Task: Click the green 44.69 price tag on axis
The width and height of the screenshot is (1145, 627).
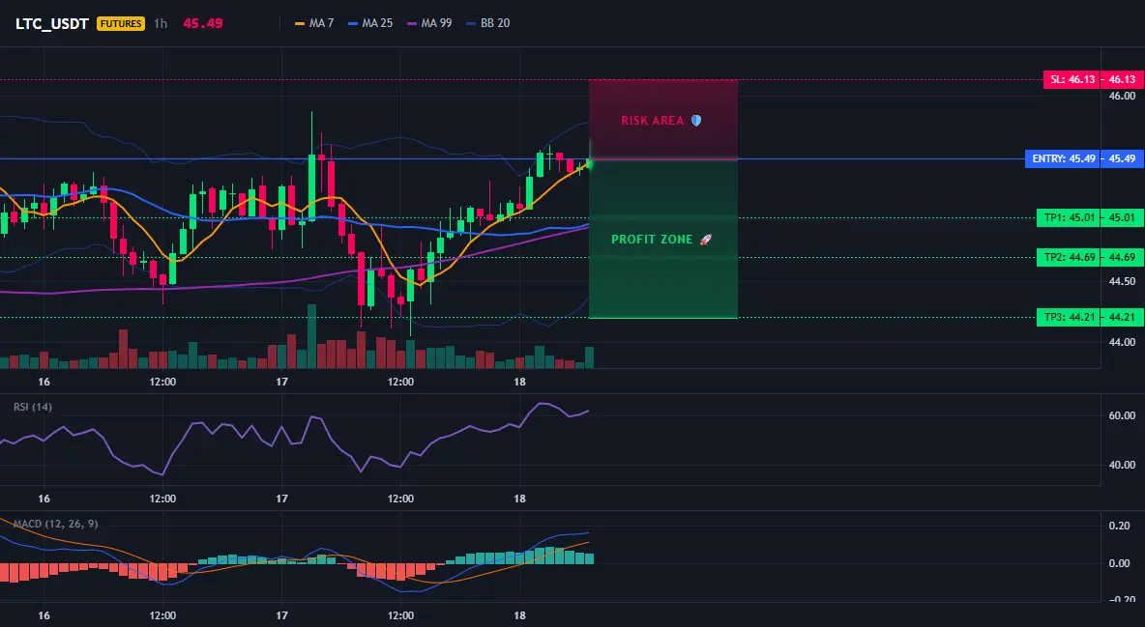Action: [1123, 257]
